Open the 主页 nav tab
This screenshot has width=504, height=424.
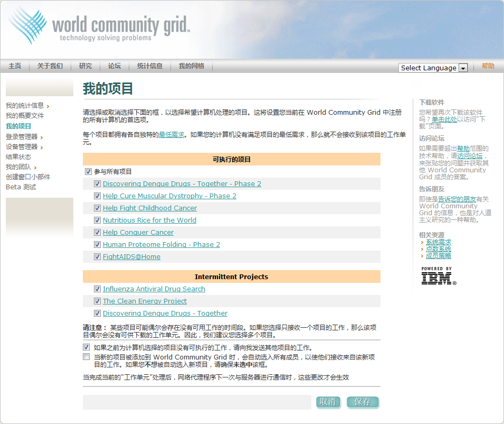(15, 66)
